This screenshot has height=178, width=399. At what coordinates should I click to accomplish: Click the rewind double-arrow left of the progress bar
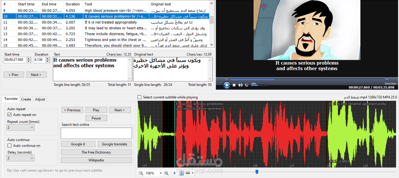tap(226, 79)
